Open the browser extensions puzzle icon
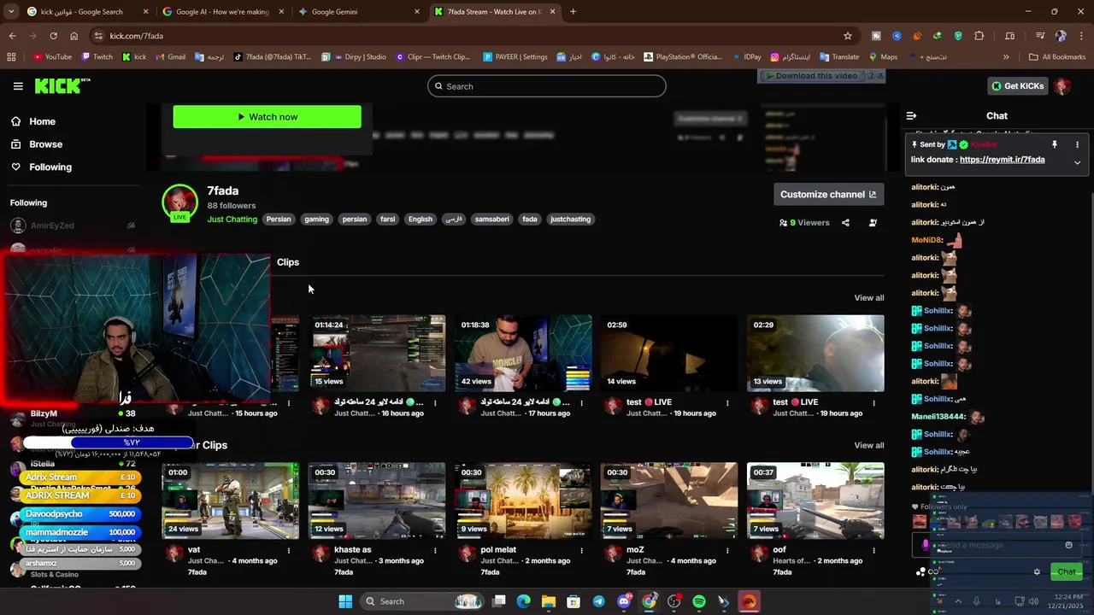 coord(979,36)
